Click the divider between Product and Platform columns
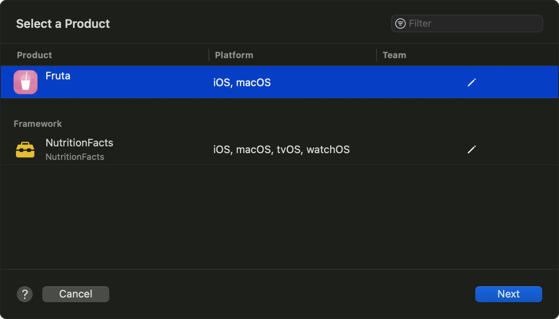Viewport: 559px width, 319px height. [209, 55]
